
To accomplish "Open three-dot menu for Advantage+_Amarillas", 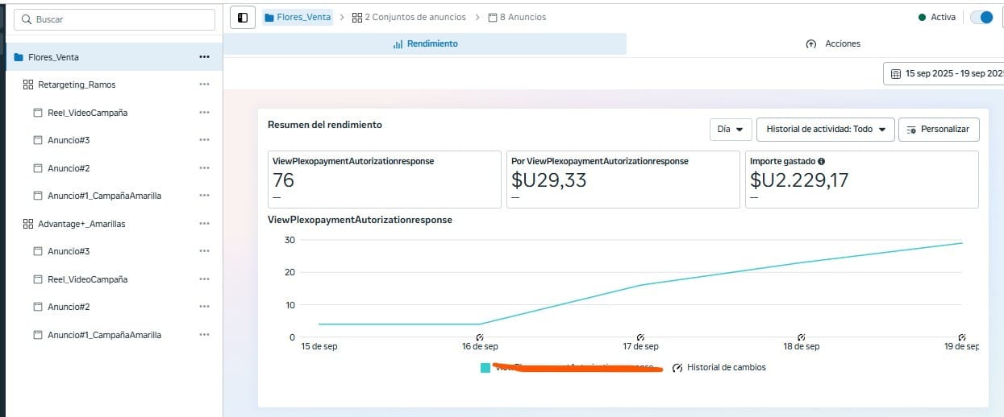I will click(204, 224).
